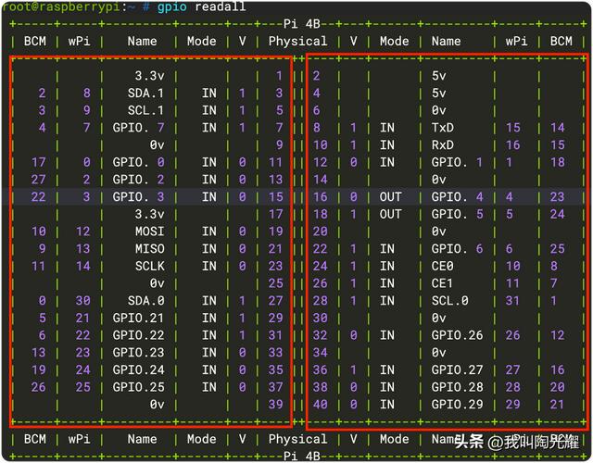Click BCM value 17 in GPIO. 0 row
The image size is (593, 463).
tap(39, 163)
